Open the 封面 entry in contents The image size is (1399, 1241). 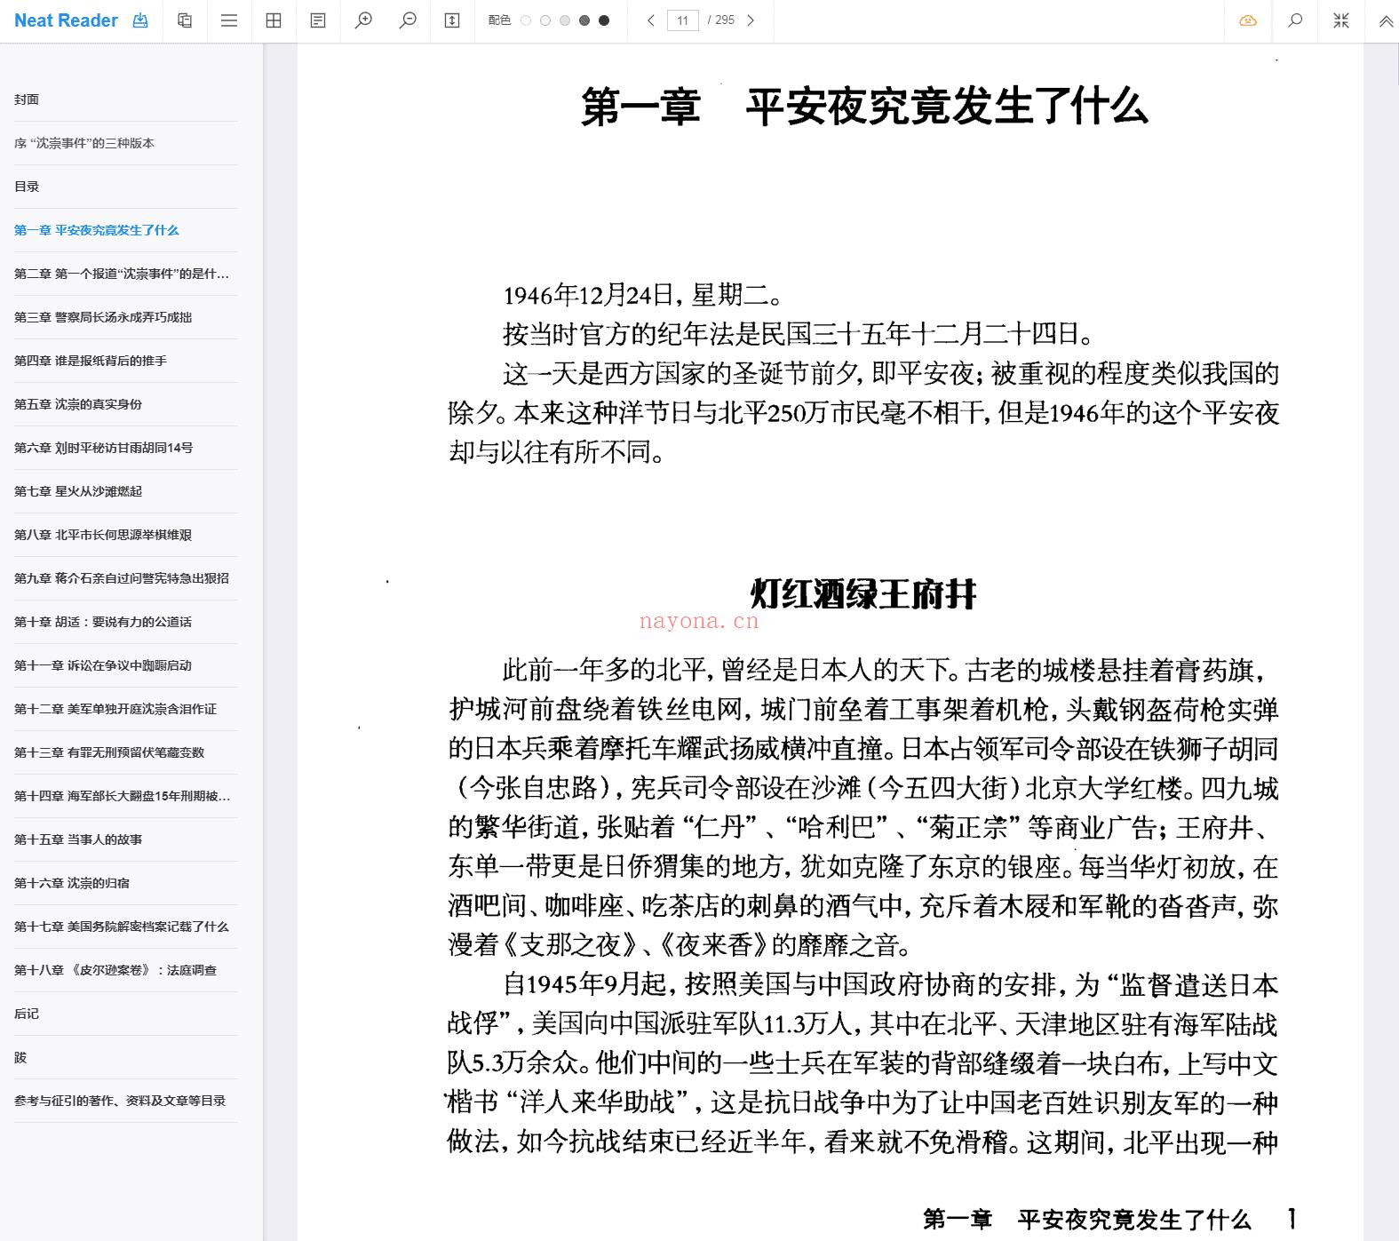126,99
